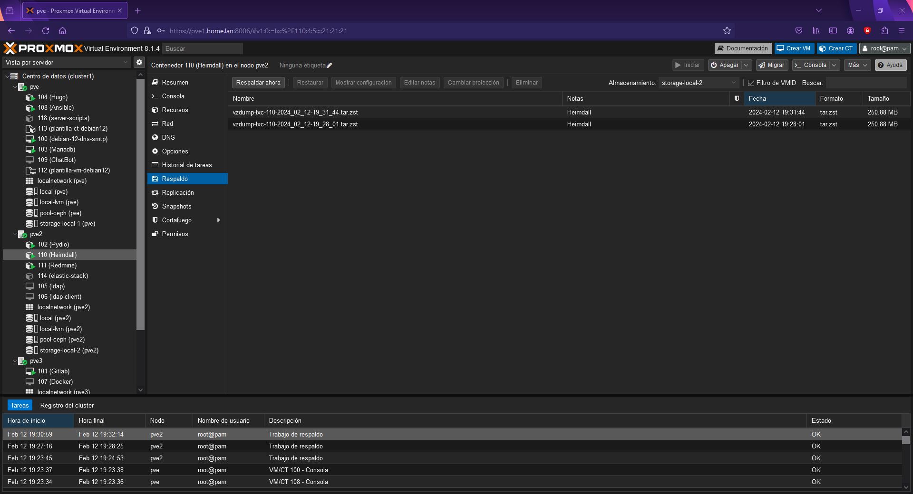The height and width of the screenshot is (494, 913).
Task: Click the browser reload icon
Action: (x=46, y=31)
